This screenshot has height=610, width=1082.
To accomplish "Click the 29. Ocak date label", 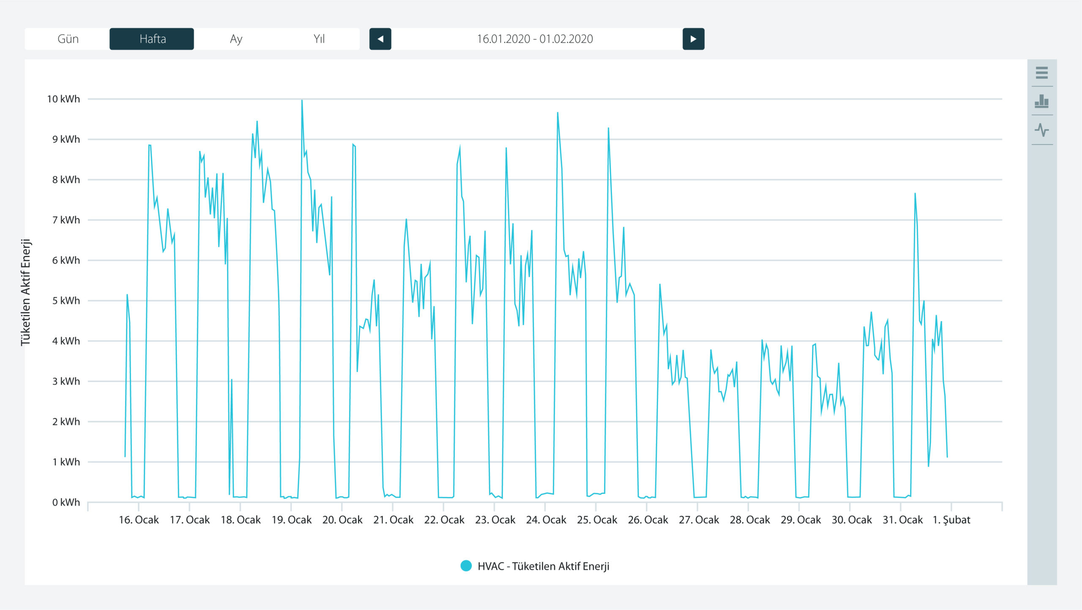I will tap(801, 520).
